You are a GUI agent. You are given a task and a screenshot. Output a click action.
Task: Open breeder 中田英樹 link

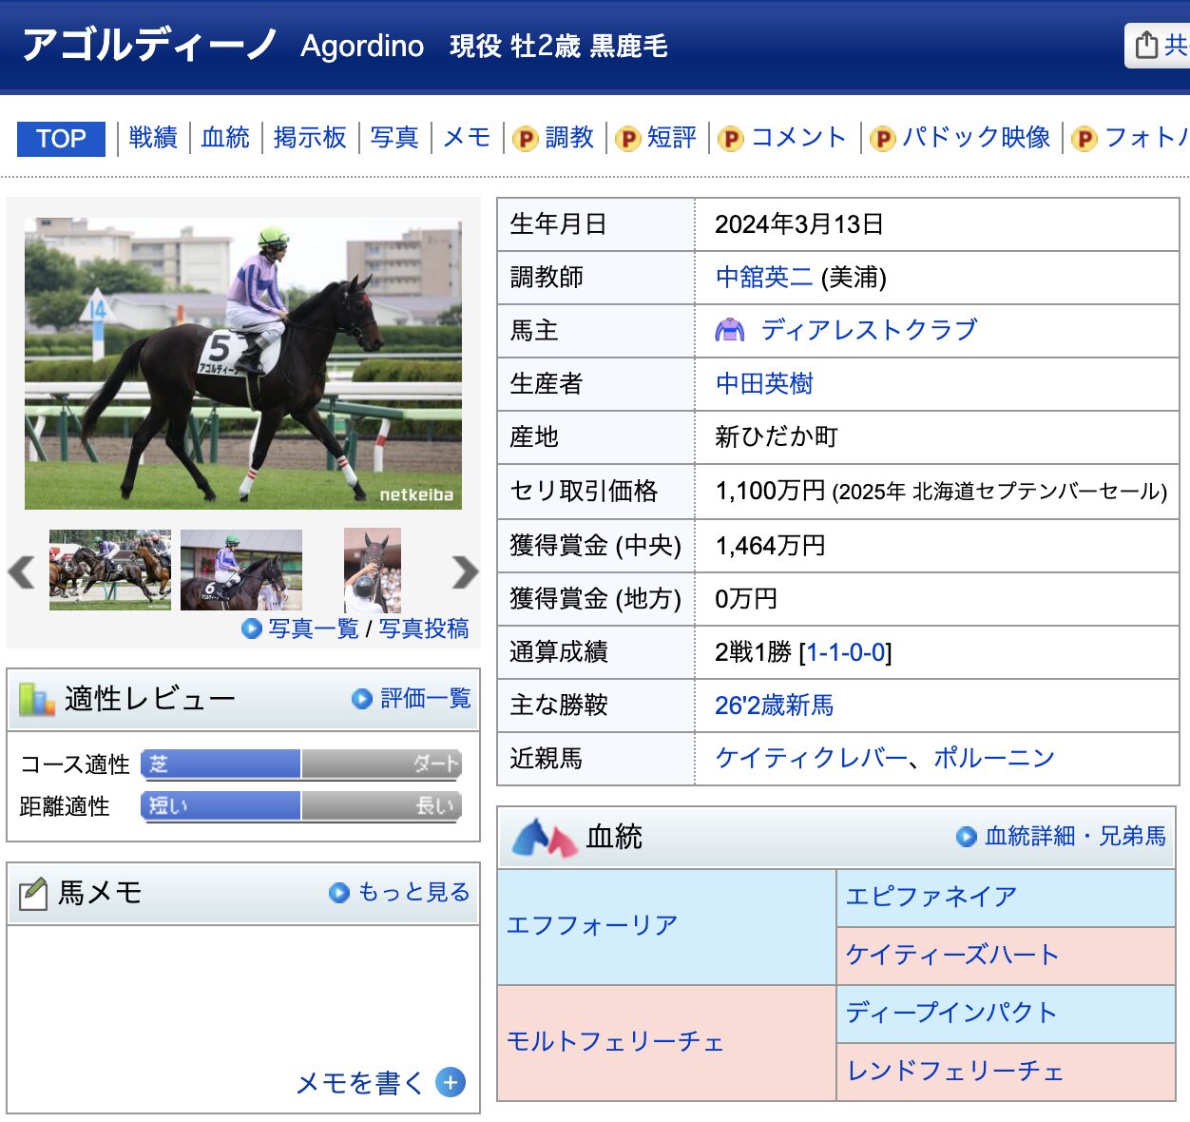764,383
